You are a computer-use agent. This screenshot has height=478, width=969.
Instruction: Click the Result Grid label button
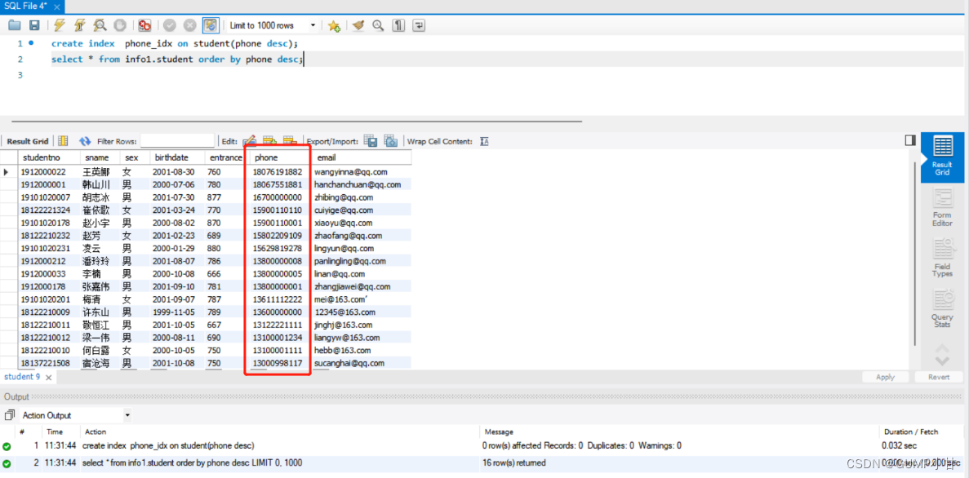pyautogui.click(x=27, y=141)
